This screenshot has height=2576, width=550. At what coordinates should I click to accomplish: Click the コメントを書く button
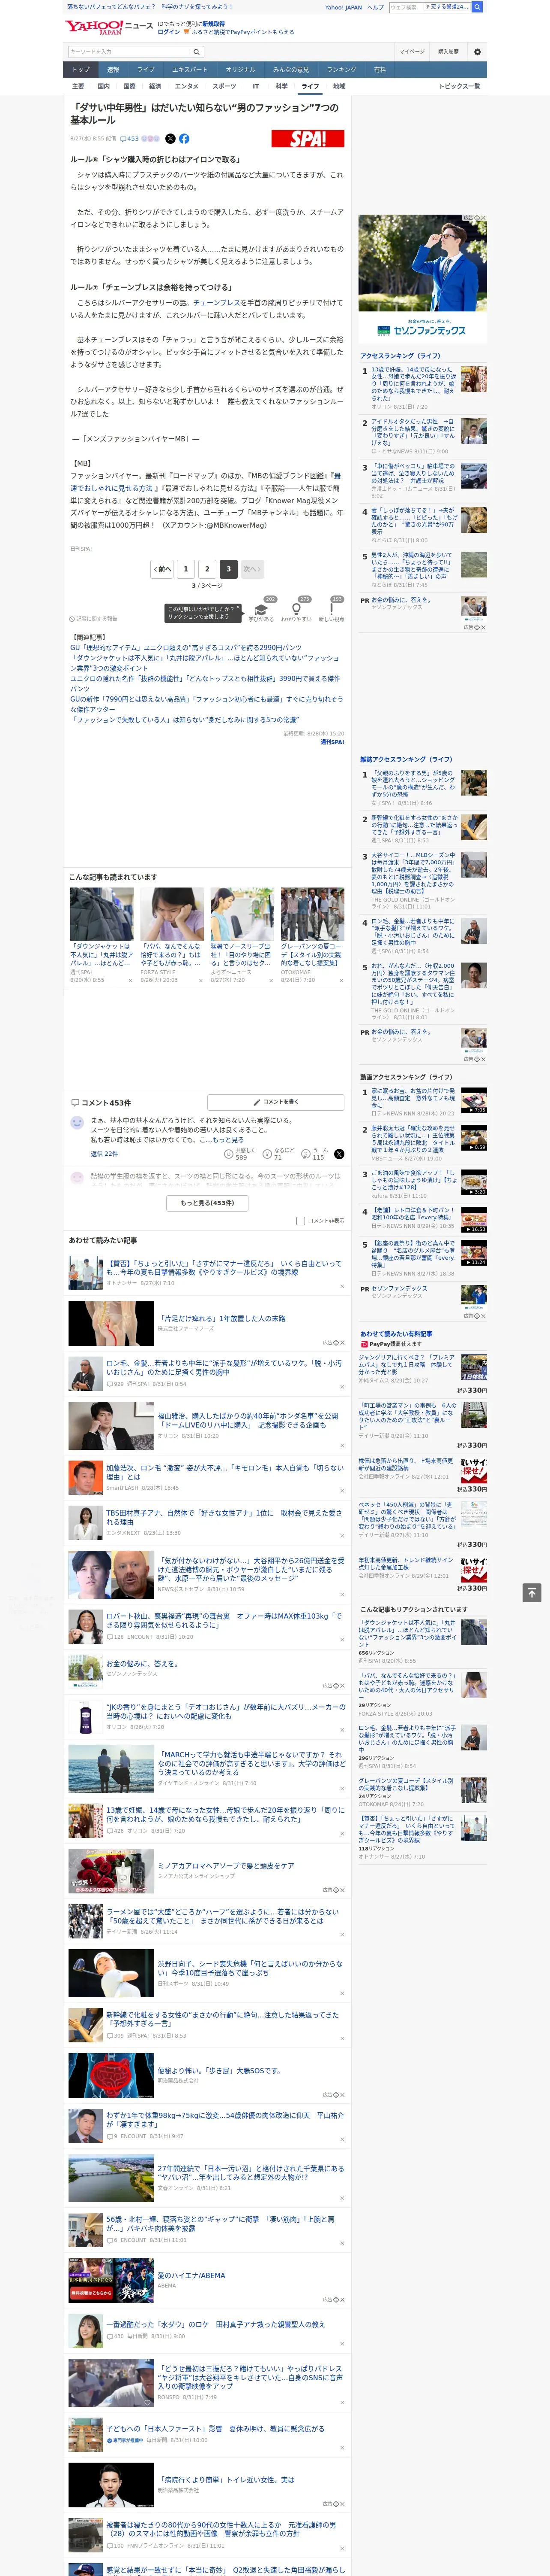click(275, 1102)
